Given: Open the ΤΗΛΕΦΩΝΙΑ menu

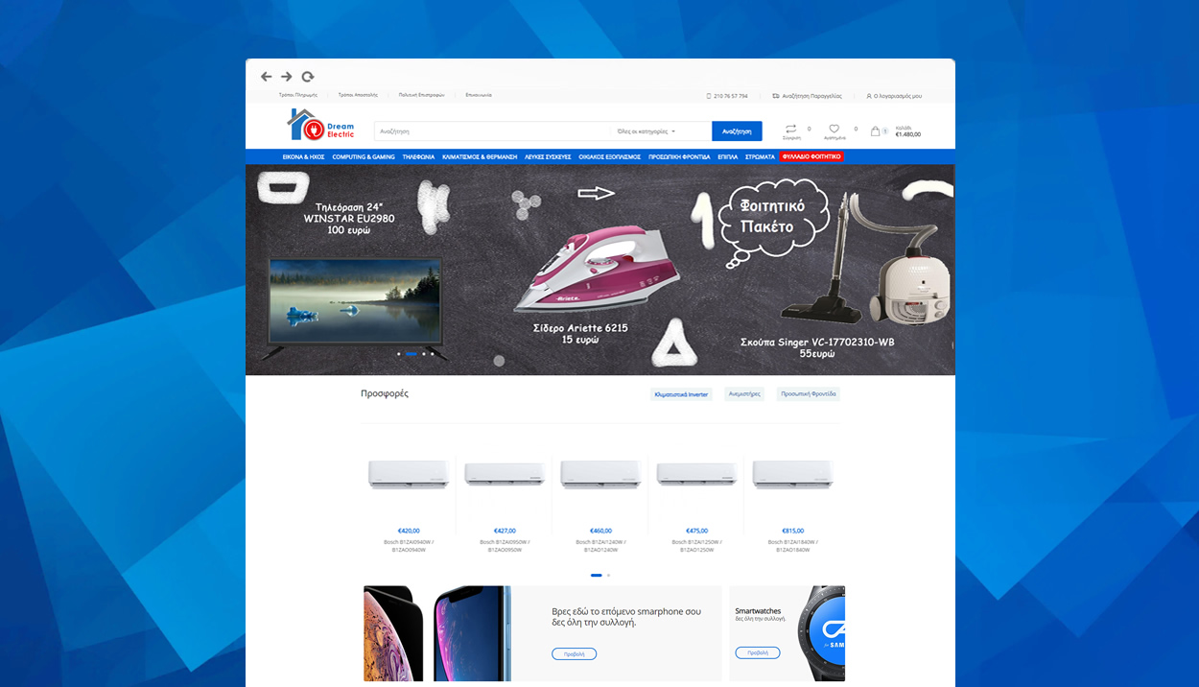Looking at the screenshot, I should 418,156.
